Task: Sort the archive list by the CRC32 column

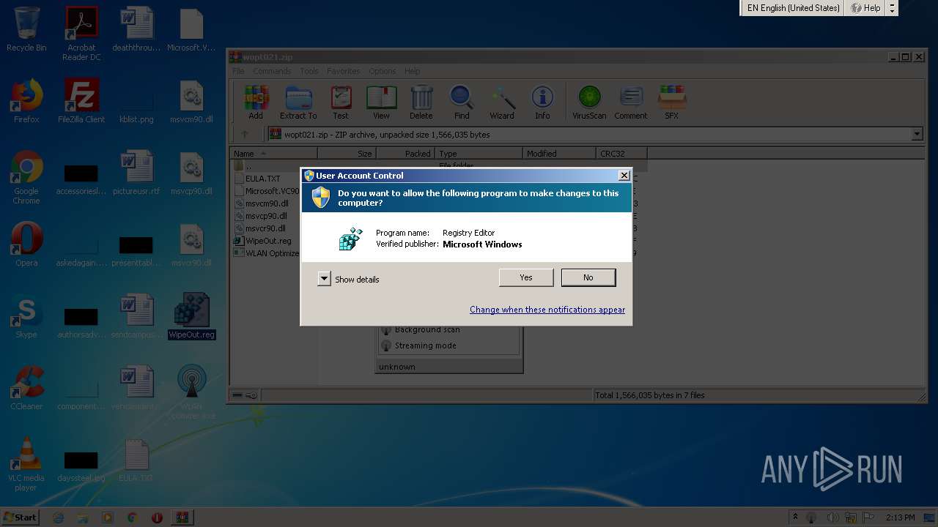Action: [621, 154]
